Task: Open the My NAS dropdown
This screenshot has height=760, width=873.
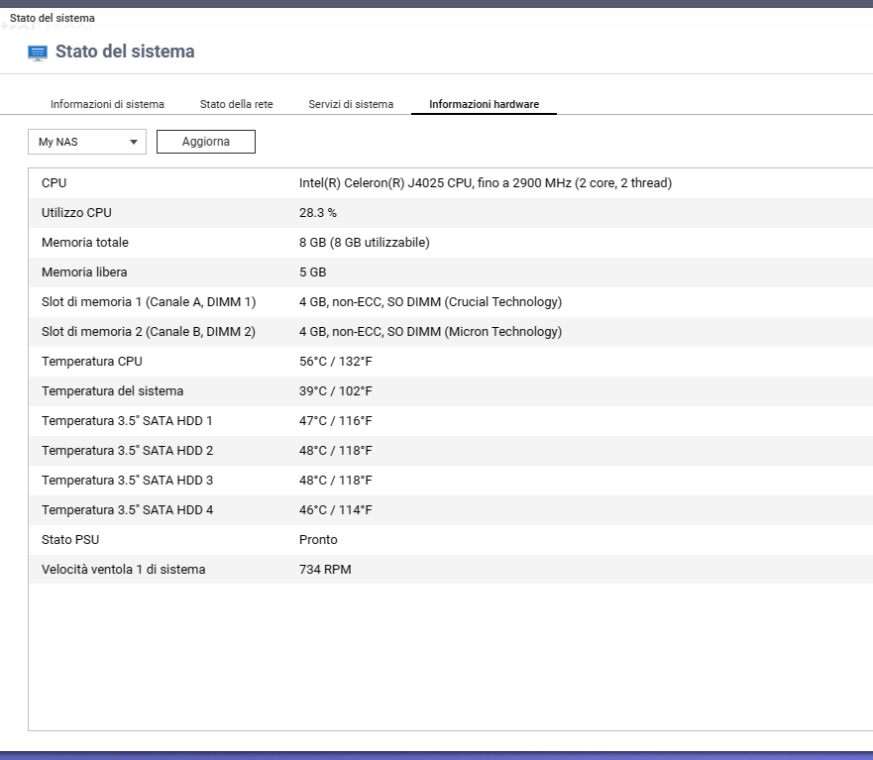Action: click(86, 142)
